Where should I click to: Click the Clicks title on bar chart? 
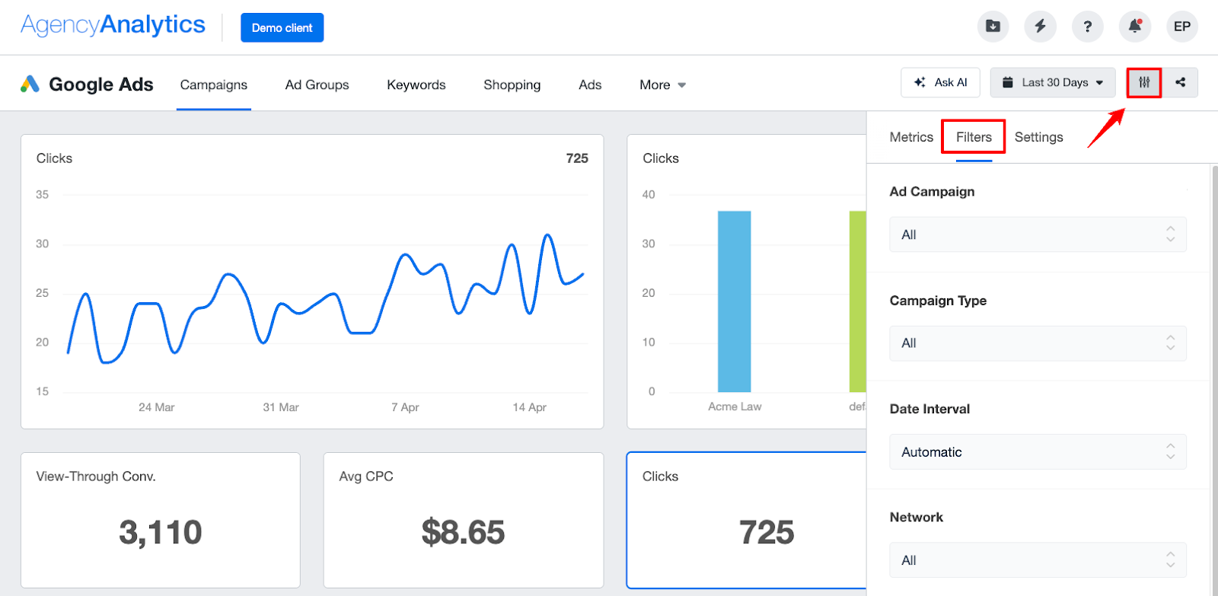(x=661, y=158)
